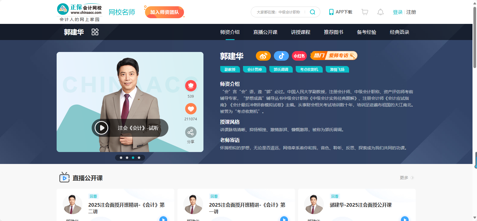
Task: Click the 激情飞扬 tag
Action: point(337,69)
